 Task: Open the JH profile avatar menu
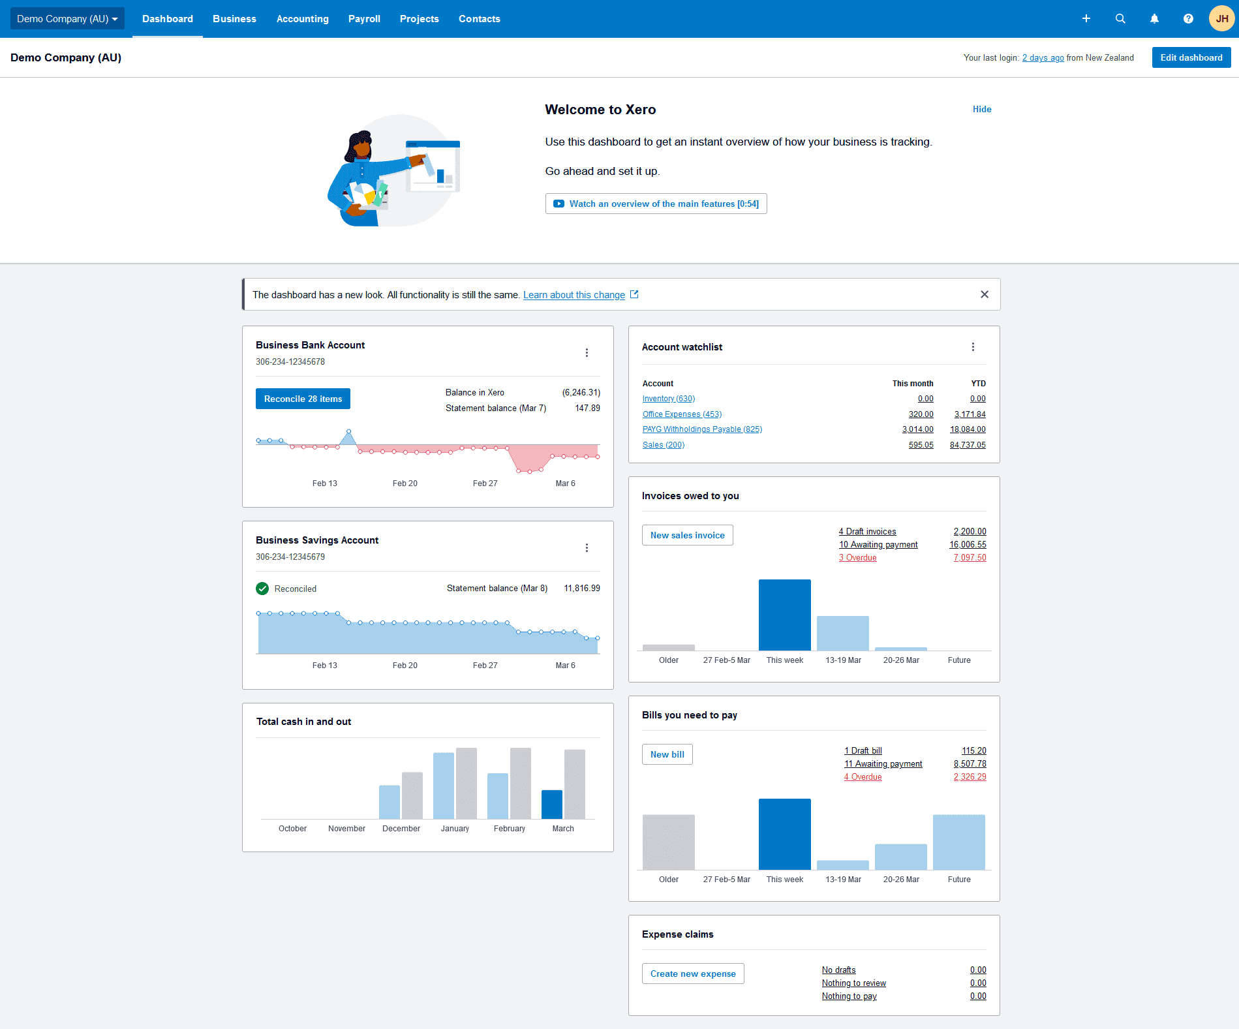tap(1221, 18)
